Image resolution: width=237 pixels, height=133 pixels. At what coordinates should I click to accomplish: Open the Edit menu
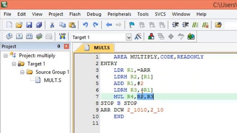pyautogui.click(x=21, y=14)
